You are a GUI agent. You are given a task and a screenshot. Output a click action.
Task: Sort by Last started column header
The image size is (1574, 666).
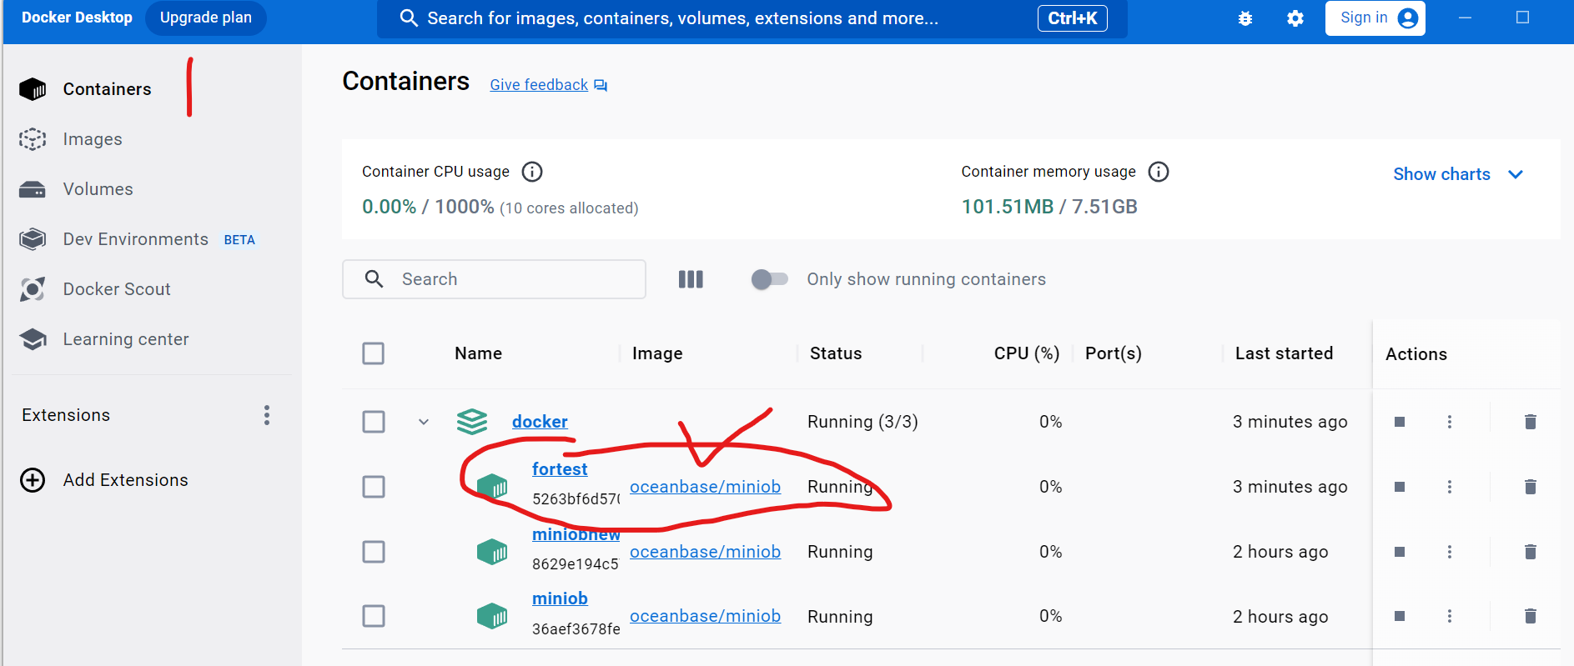pos(1284,353)
